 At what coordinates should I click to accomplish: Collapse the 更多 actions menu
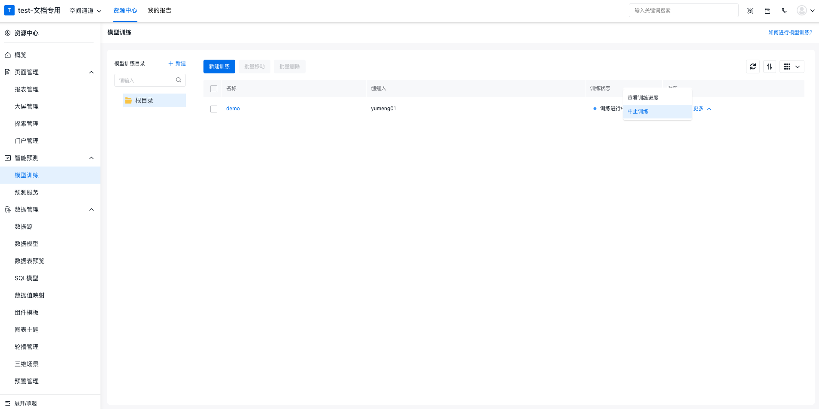pos(703,109)
